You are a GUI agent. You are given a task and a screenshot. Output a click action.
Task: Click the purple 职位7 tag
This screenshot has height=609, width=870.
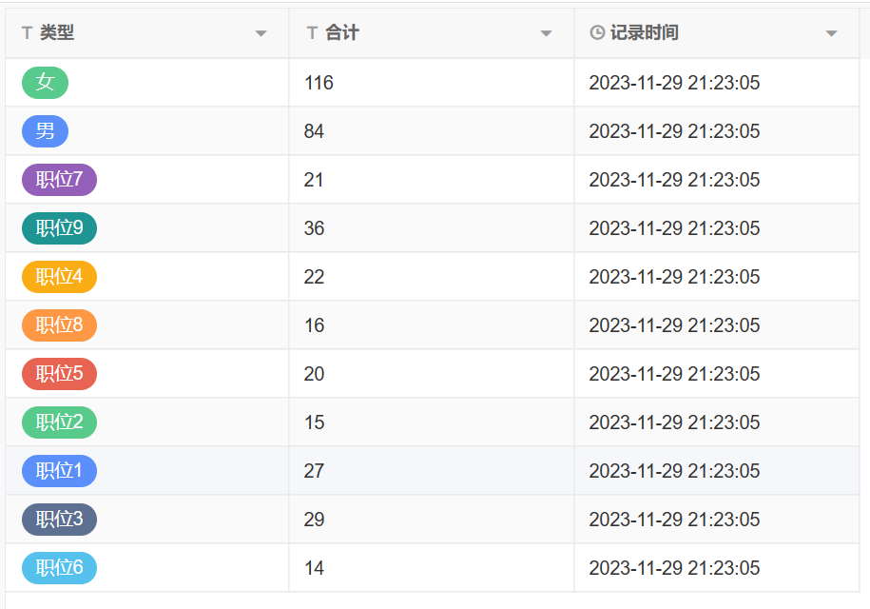pyautogui.click(x=59, y=180)
